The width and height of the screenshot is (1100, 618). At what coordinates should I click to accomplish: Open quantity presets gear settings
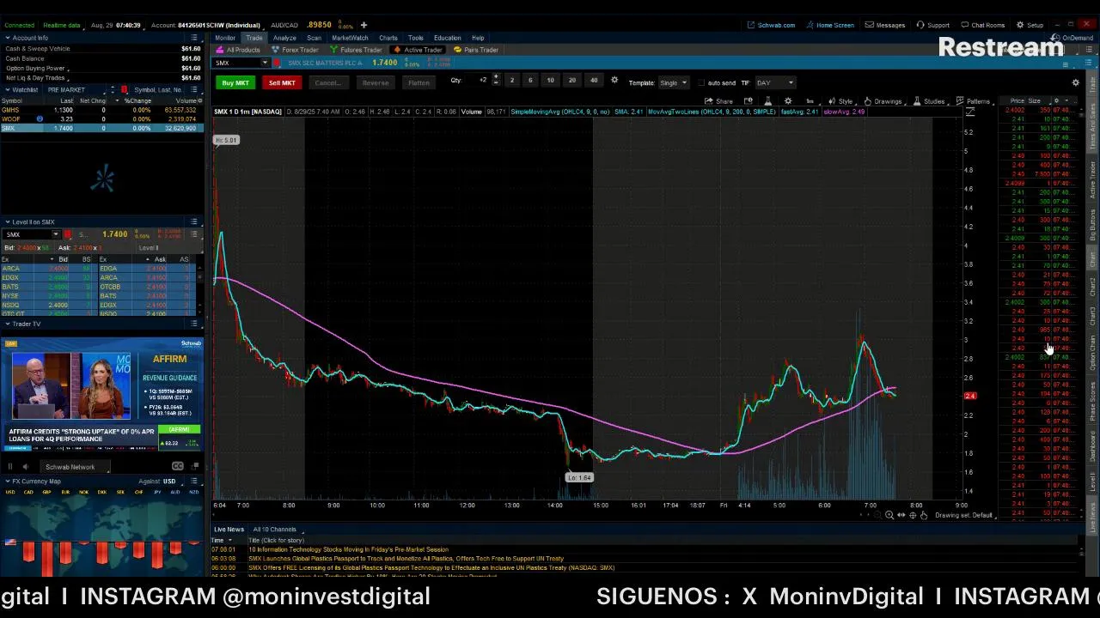click(x=614, y=81)
